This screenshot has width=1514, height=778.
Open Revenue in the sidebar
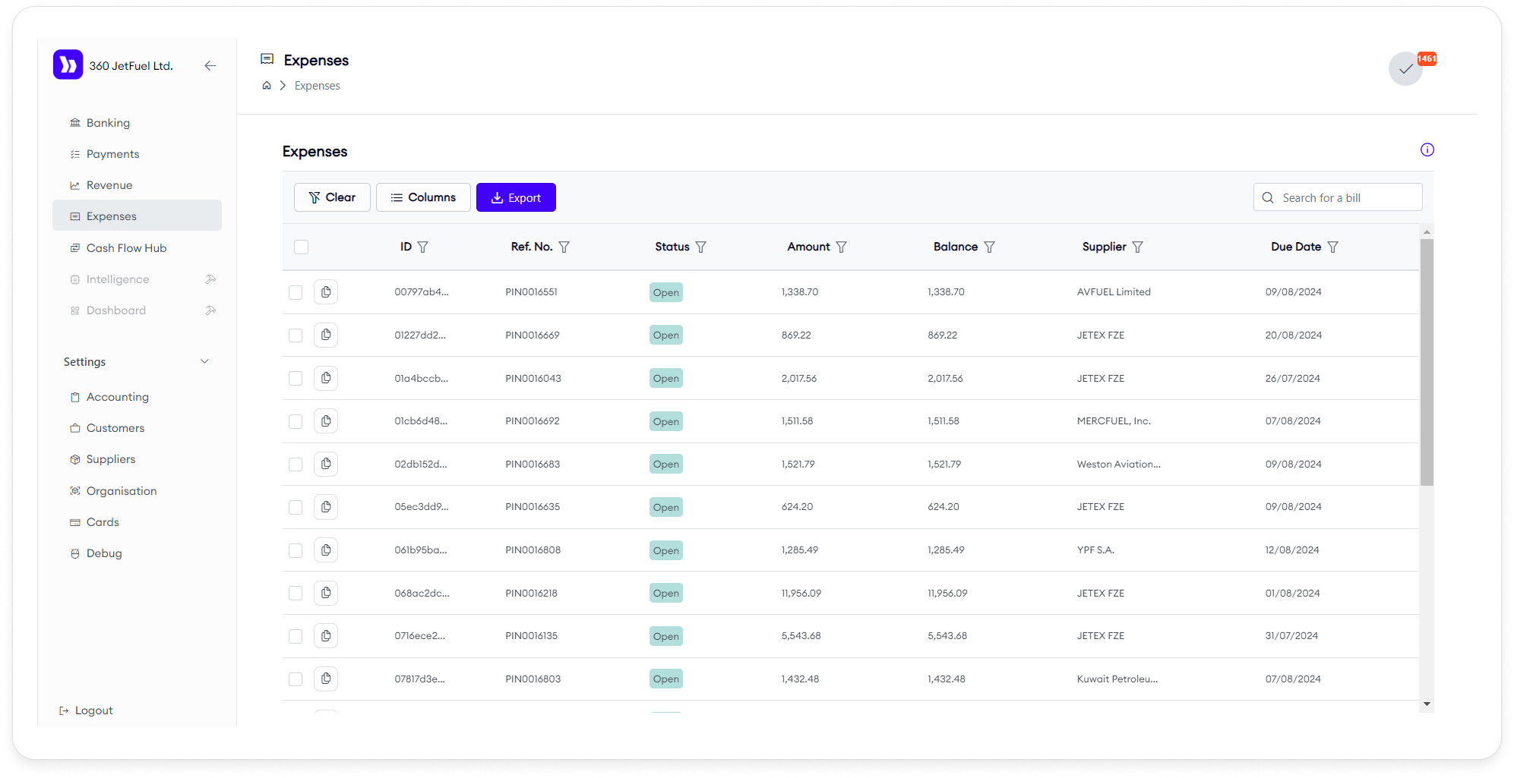[x=137, y=185]
